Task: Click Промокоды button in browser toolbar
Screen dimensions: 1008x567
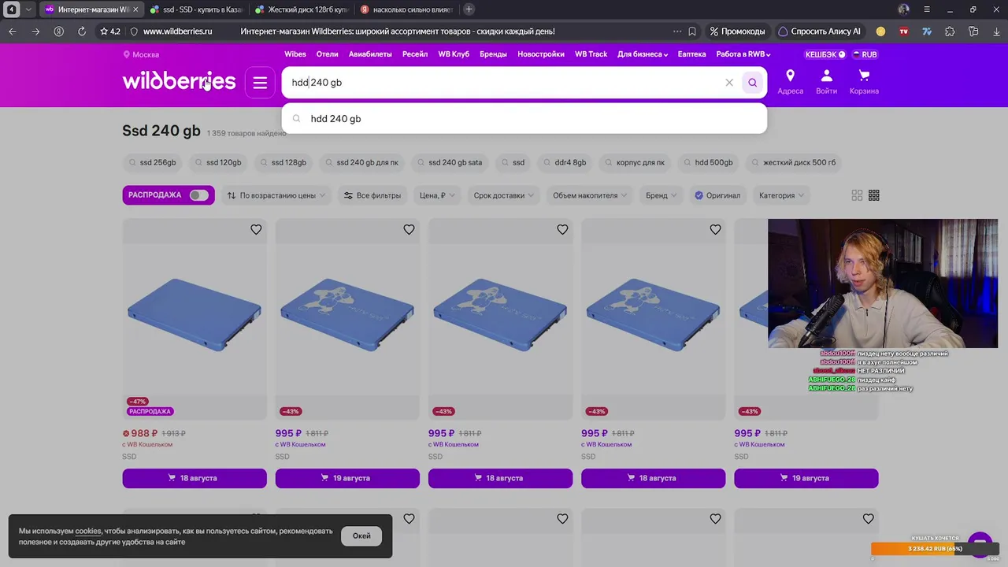Action: click(737, 31)
